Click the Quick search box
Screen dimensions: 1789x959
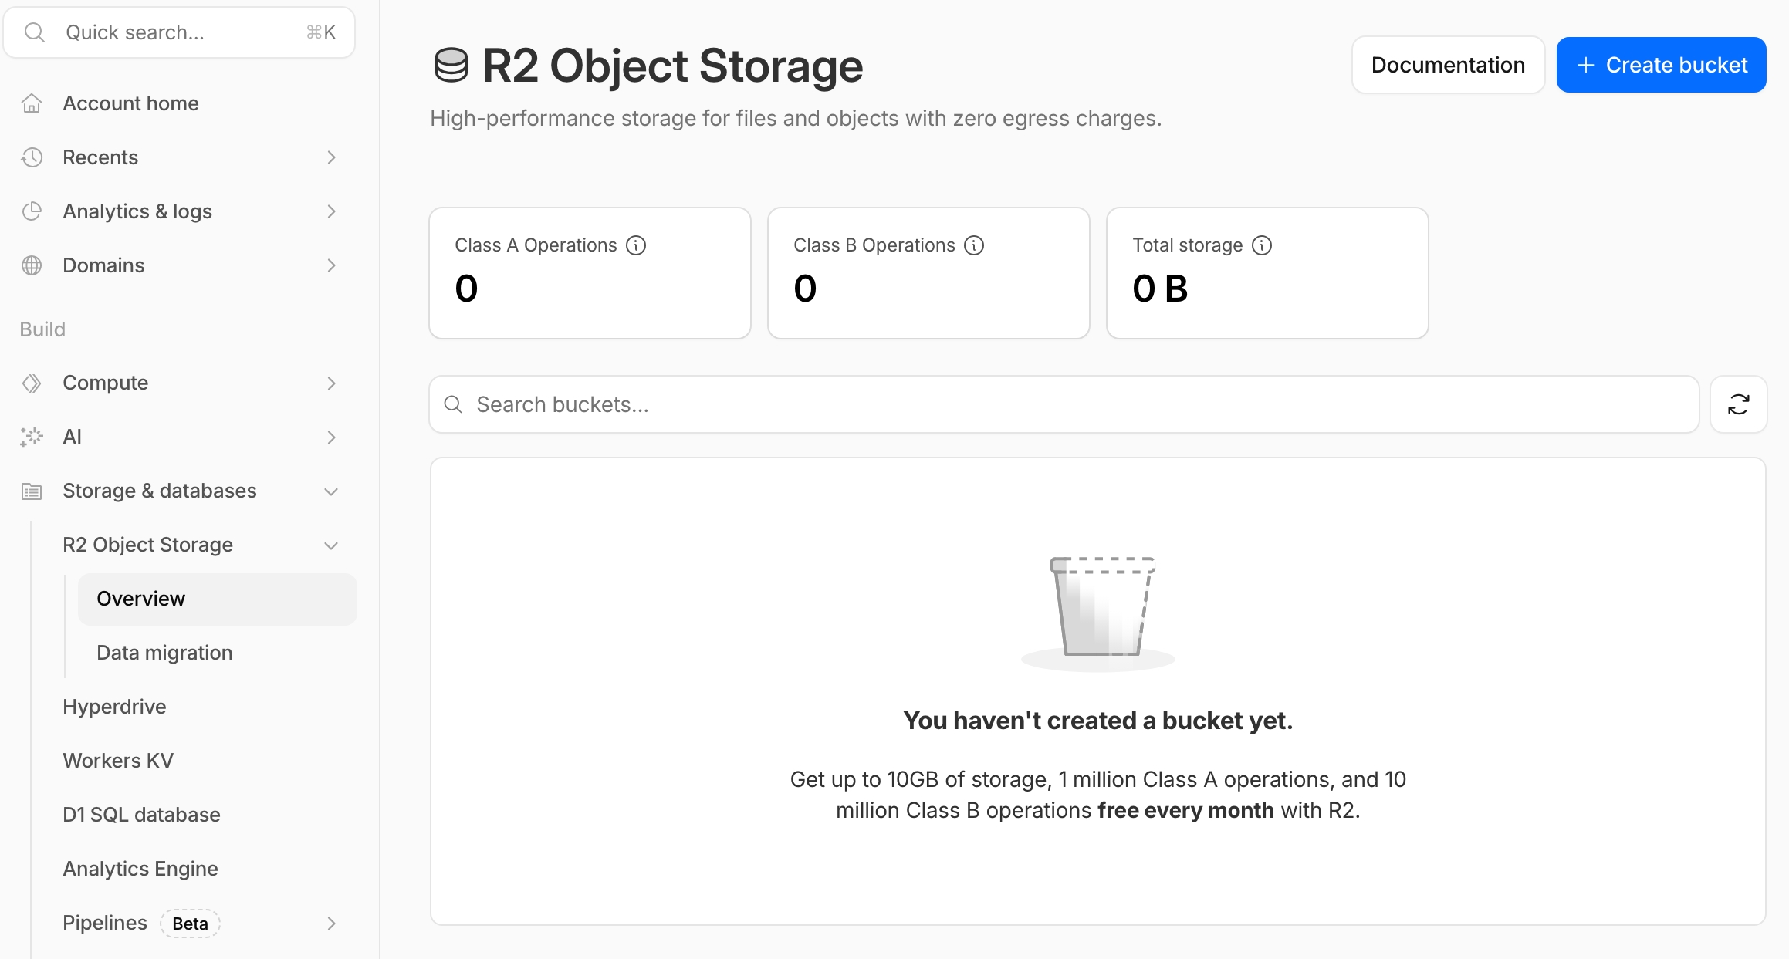click(x=179, y=32)
